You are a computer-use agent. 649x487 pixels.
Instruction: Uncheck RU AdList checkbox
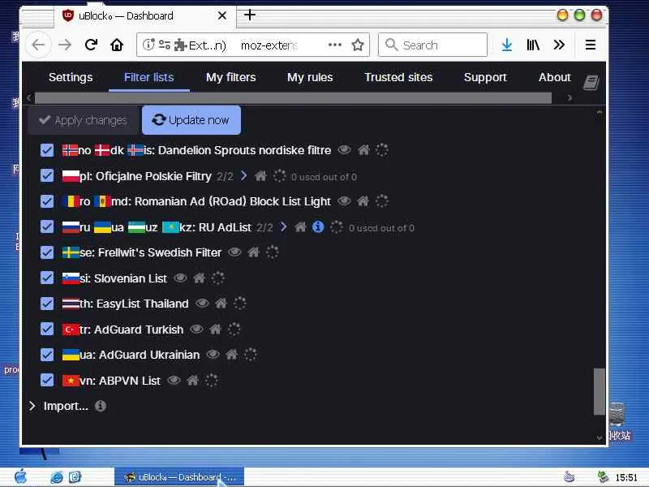(47, 226)
